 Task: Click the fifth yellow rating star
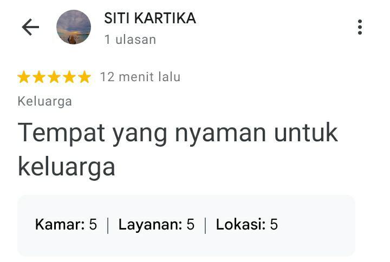click(84, 77)
